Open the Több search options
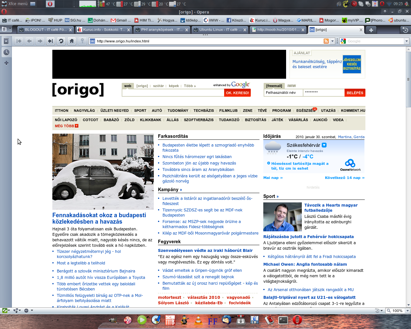This screenshot has width=411, height=329. click(x=190, y=86)
